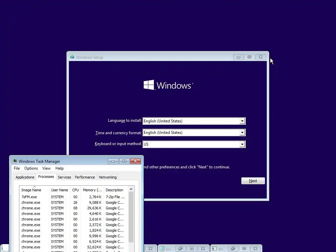This screenshot has height=252, width=336.
Task: Click the 'Time and currency format:' label
Action: tap(118, 133)
